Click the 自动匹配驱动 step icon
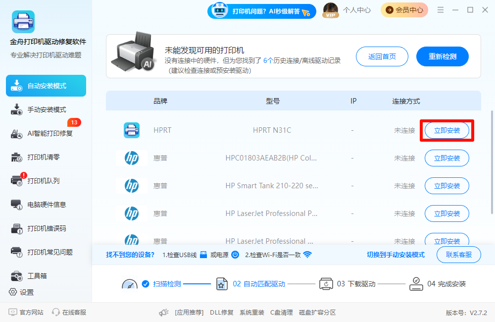The width and height of the screenshot is (495, 322). click(x=222, y=284)
